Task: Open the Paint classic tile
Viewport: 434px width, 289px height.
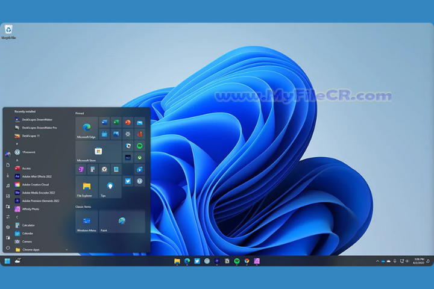Action: [122, 222]
